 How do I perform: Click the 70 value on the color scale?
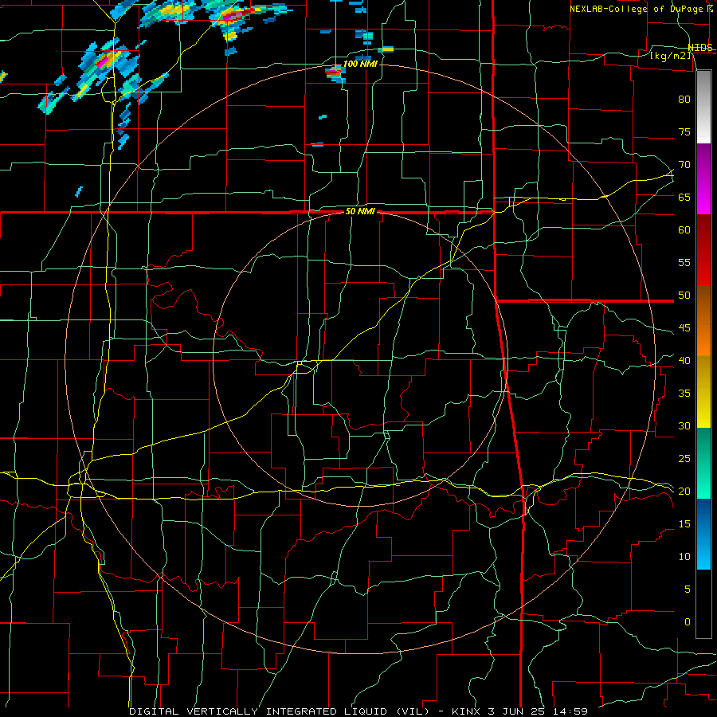pos(684,165)
